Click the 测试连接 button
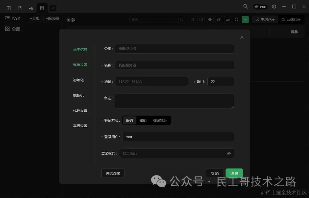309x198 pixels. [113, 173]
